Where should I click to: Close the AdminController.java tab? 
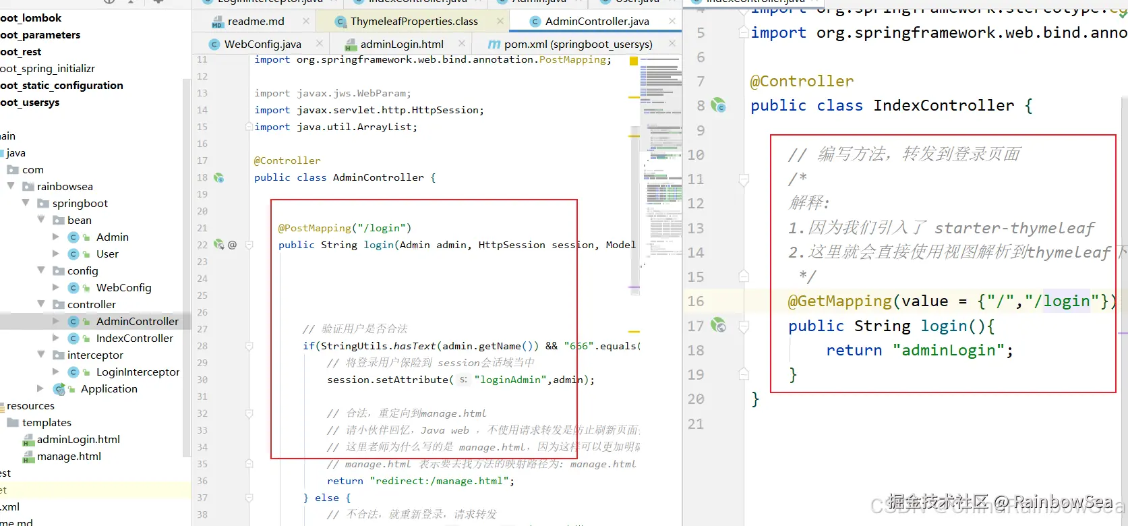(672, 21)
